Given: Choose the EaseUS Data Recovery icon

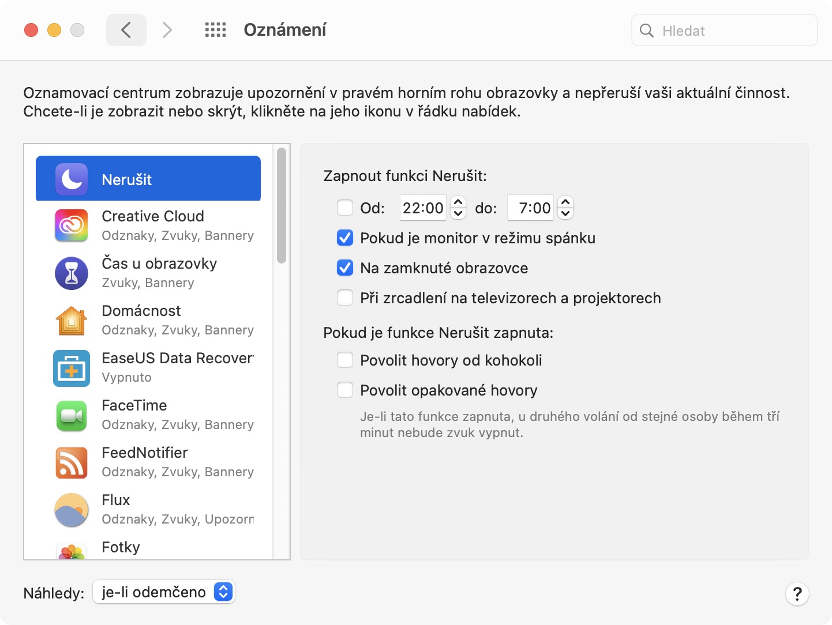Looking at the screenshot, I should 72,368.
